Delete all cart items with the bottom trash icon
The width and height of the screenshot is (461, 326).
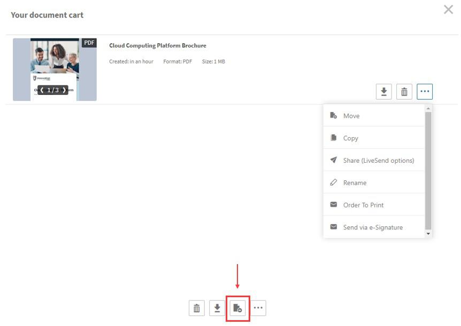click(197, 308)
